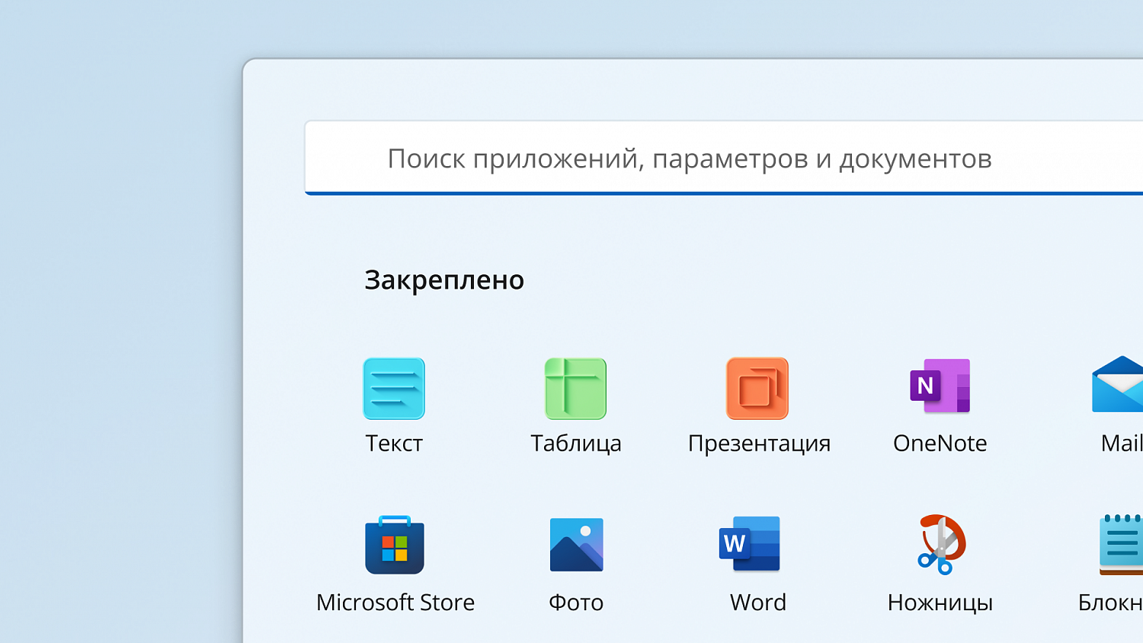Open the Microsoft Store icon
This screenshot has width=1143, height=643.
click(395, 545)
